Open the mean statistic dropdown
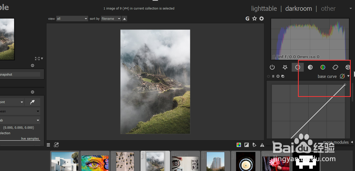Image resolution: width=355 pixels, height=171 pixels. tap(20, 111)
